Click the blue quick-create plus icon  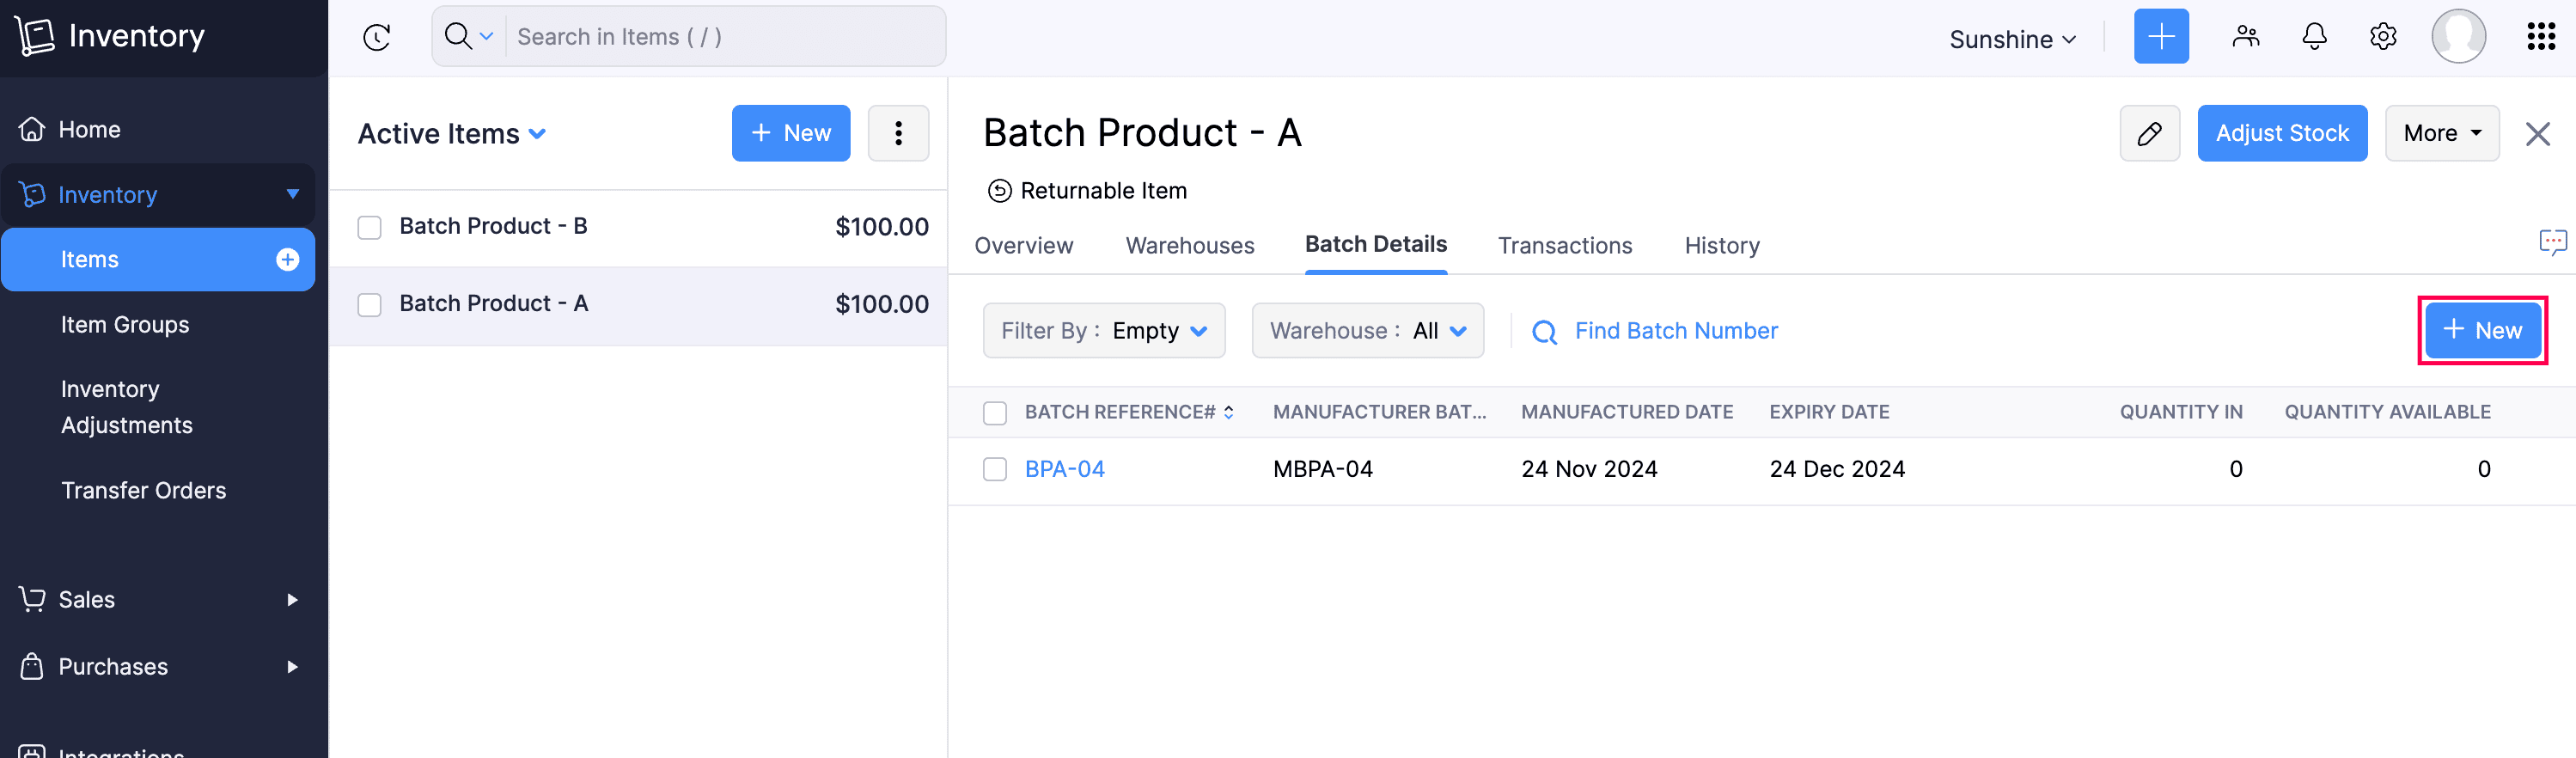click(x=2160, y=37)
